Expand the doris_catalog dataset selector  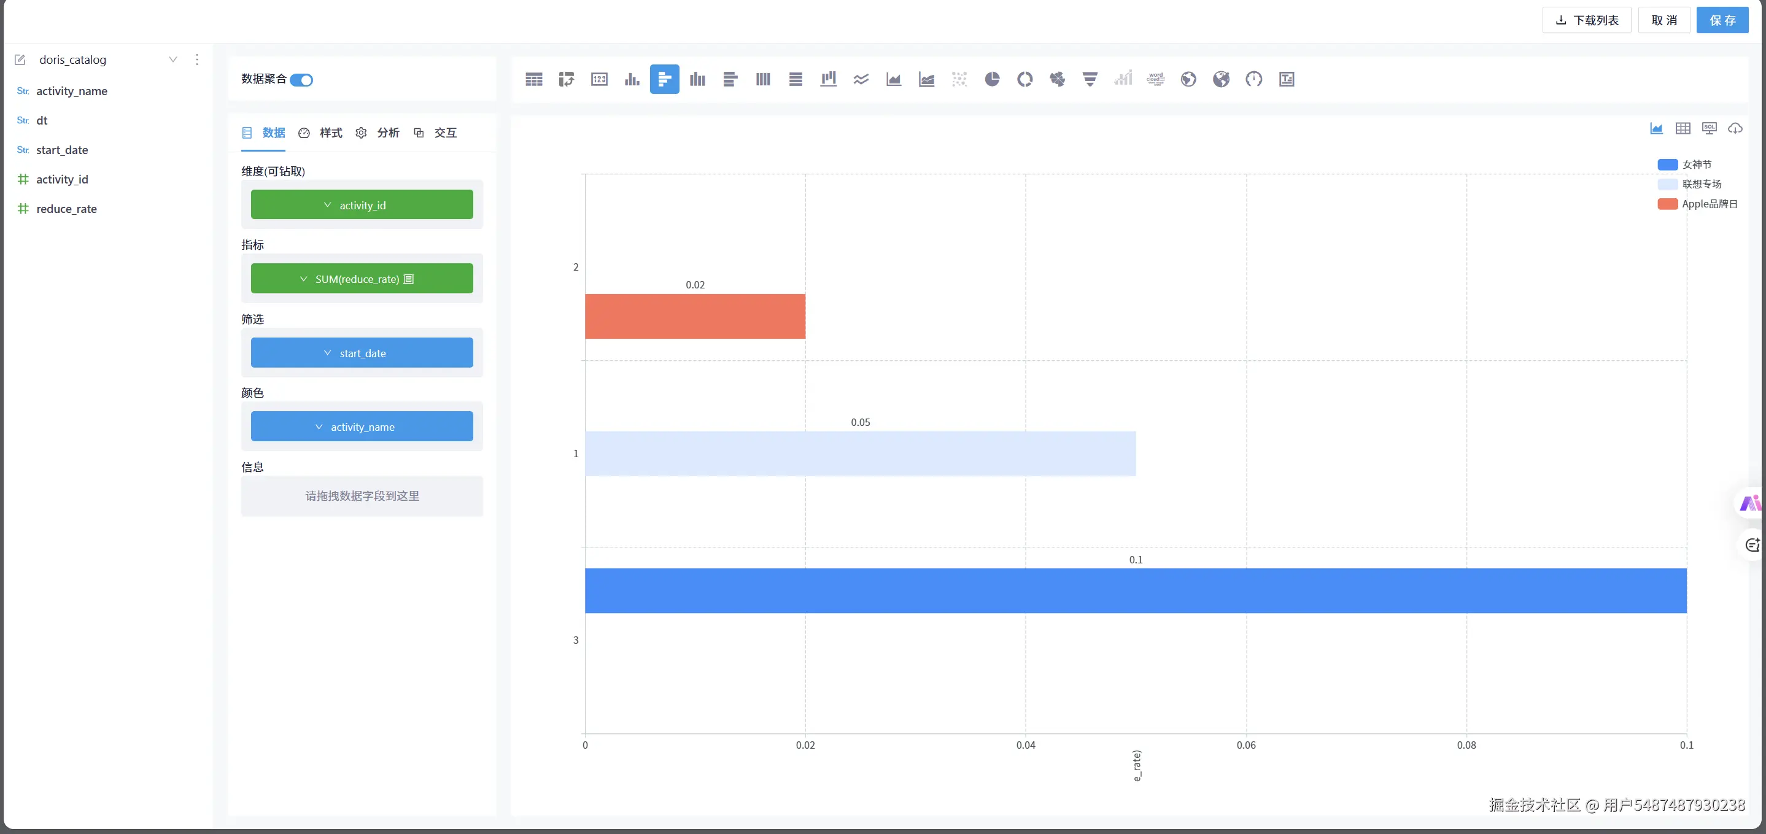[172, 60]
